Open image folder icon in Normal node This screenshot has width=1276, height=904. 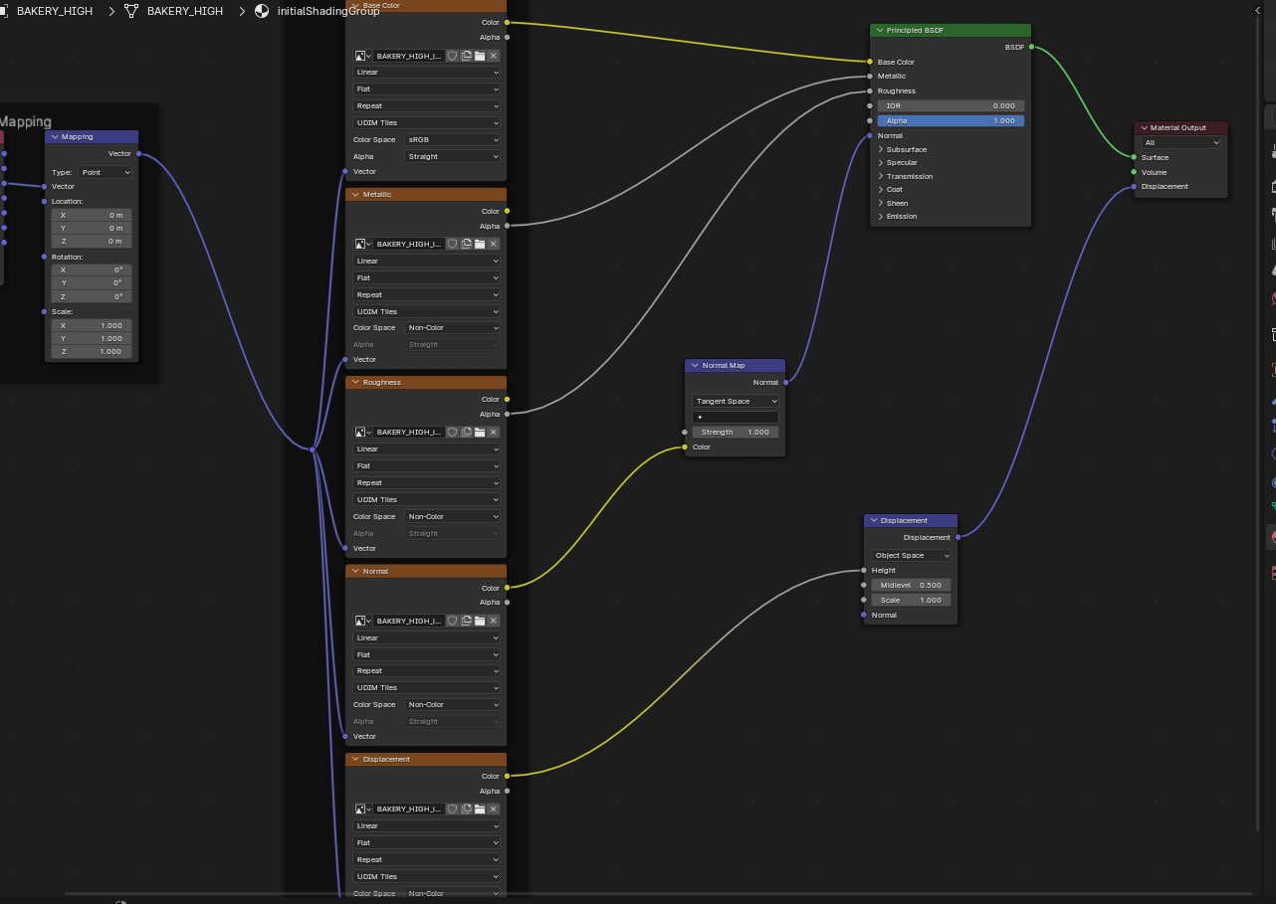tap(480, 621)
